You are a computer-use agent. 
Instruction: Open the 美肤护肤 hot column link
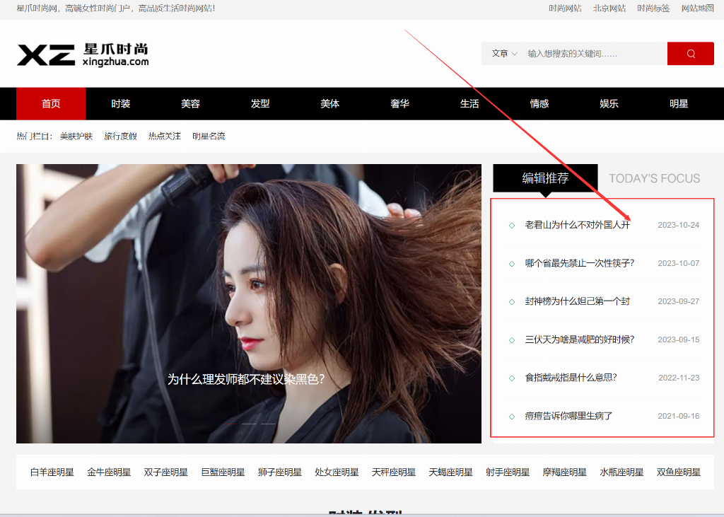tap(76, 136)
